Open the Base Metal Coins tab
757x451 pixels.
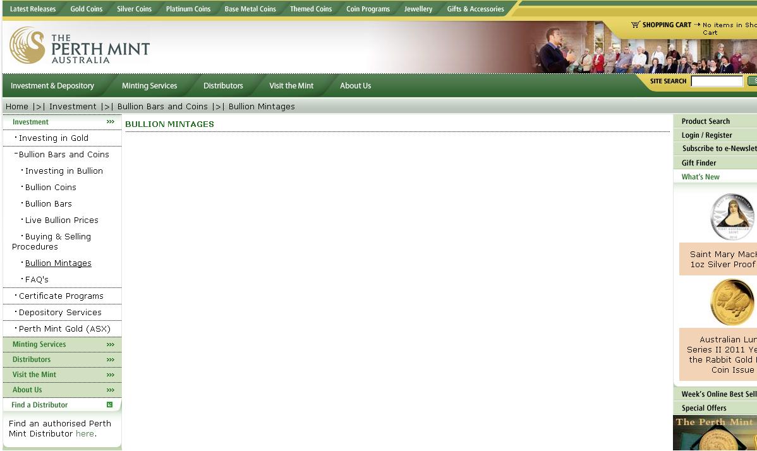tap(250, 9)
